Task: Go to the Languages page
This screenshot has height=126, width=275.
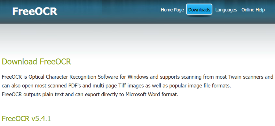Action: click(226, 10)
